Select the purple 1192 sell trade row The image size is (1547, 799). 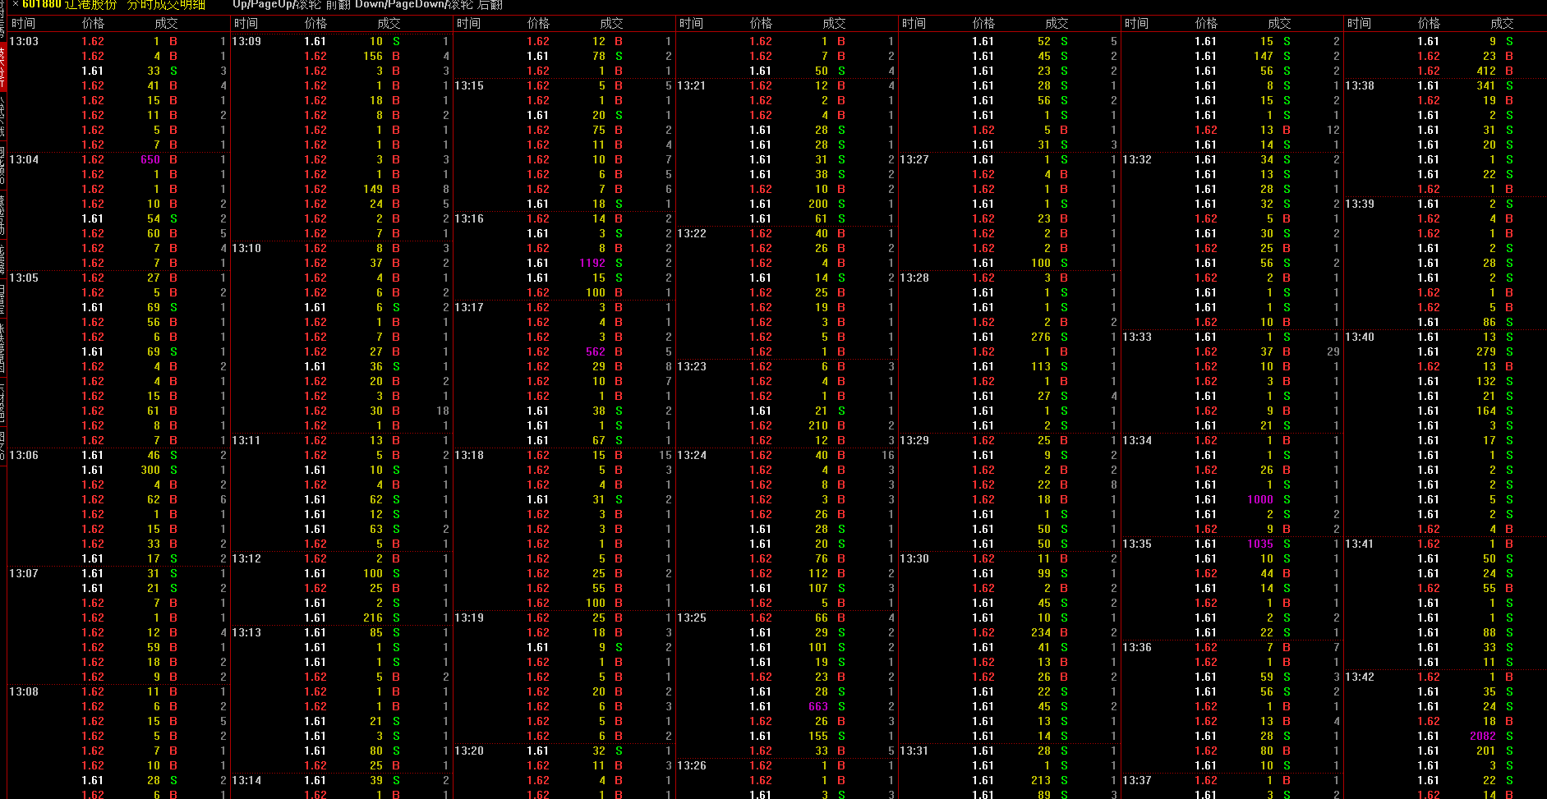(x=592, y=264)
